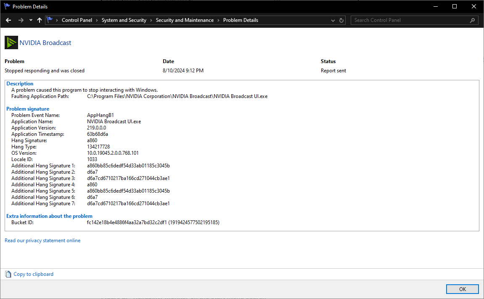Click the search magnifier icon
The image size is (484, 299).
472,20
